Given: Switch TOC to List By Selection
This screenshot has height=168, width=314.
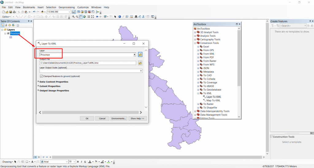Looking at the screenshot, I should pyautogui.click(x=13, y=25).
